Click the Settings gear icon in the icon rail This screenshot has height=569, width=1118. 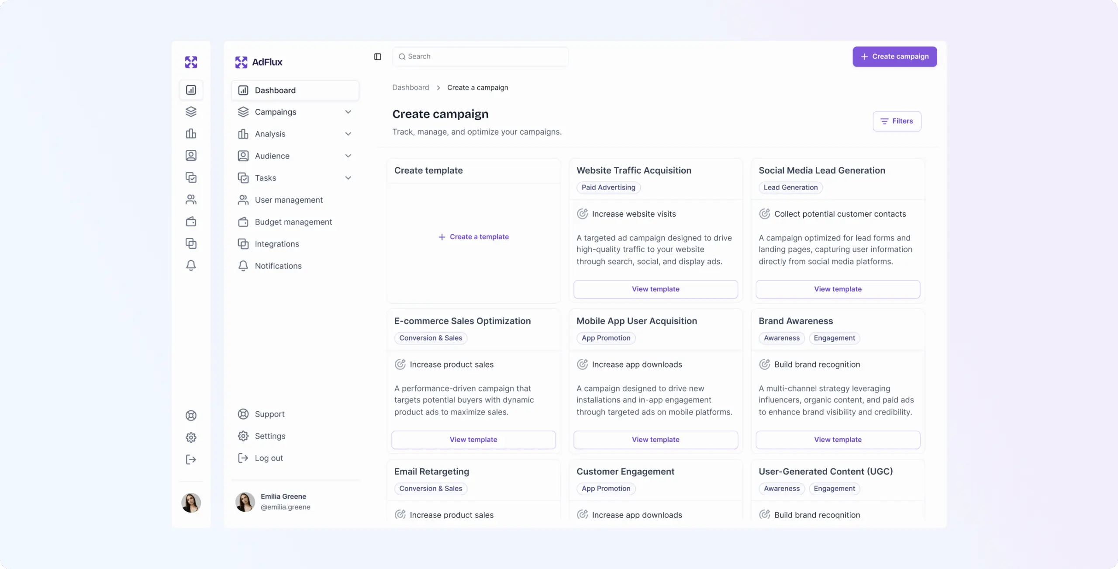(x=191, y=437)
